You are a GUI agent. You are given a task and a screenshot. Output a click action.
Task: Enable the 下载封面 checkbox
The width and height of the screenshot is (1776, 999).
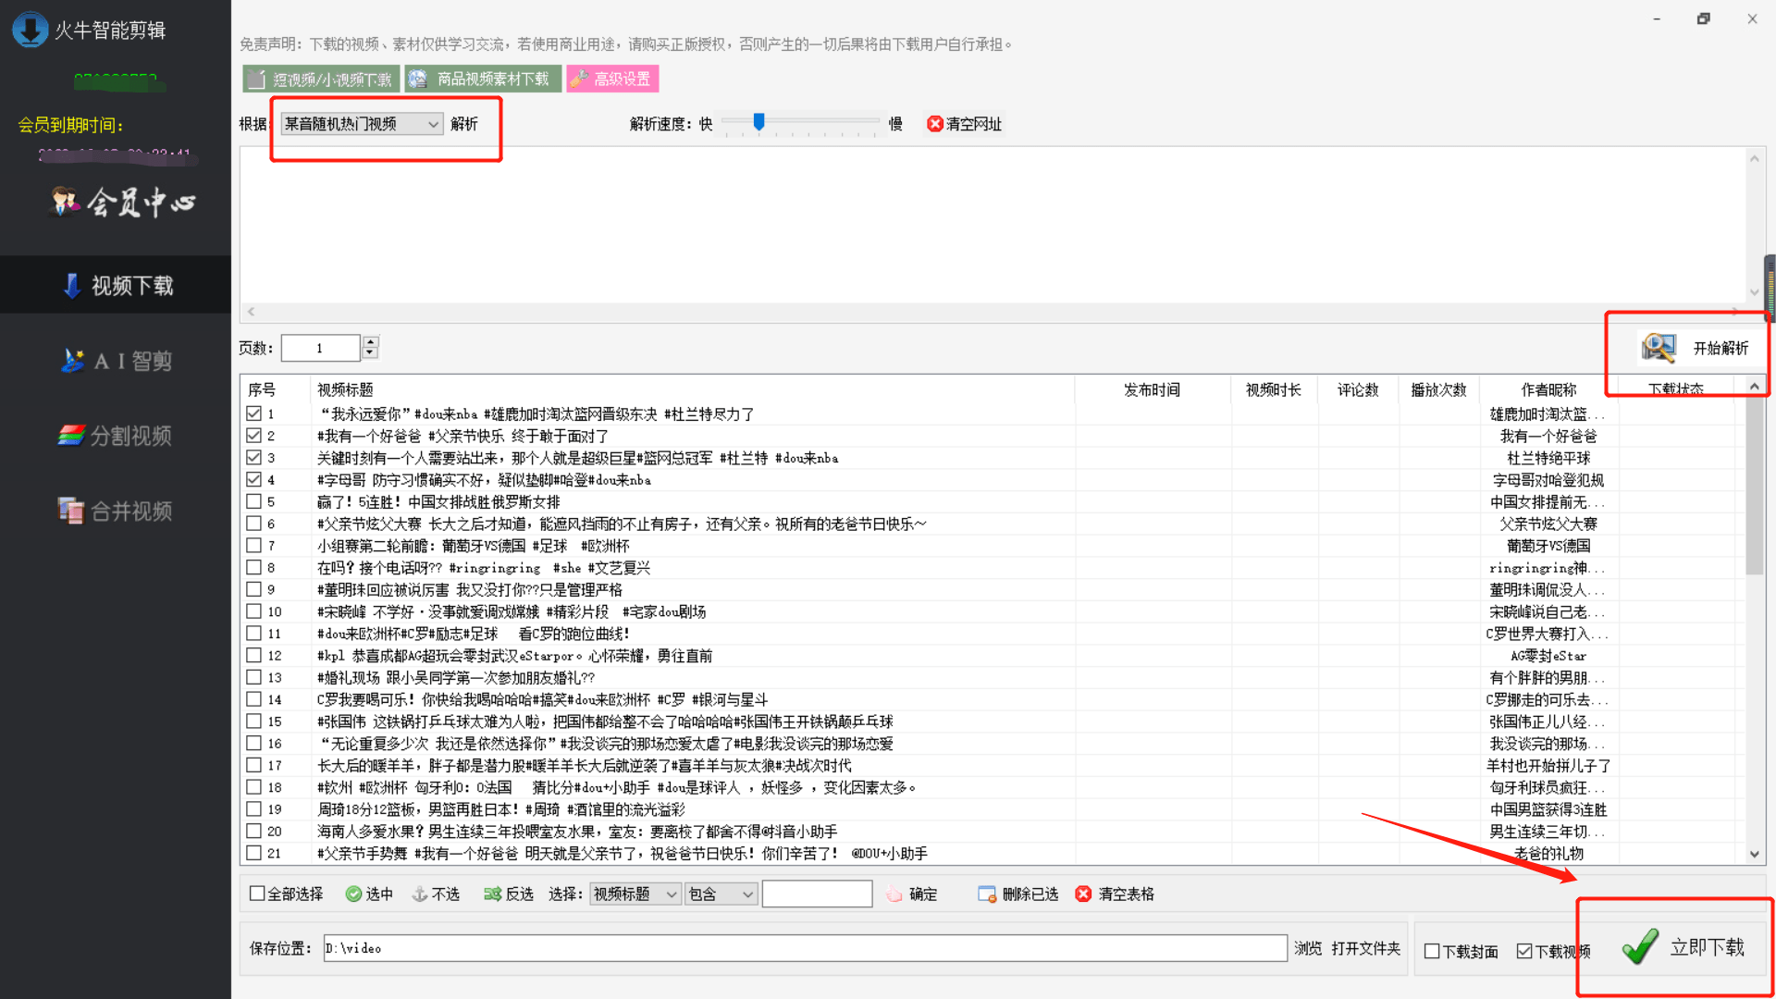point(1432,951)
